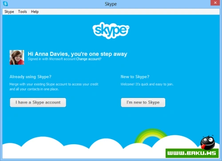
Task: Click 'I have a Skype account' button
Action: (38, 102)
